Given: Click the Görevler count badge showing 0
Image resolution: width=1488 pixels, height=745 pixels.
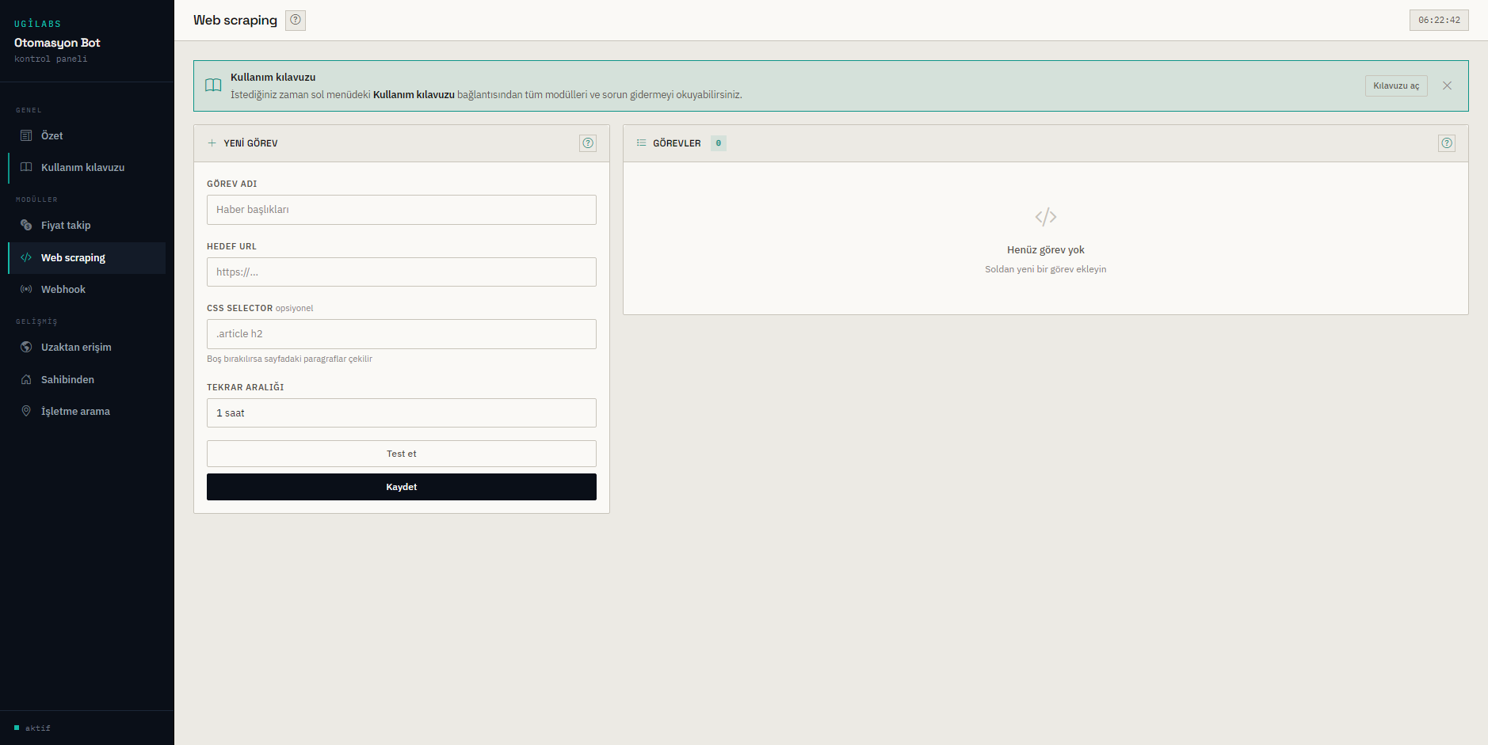Looking at the screenshot, I should (x=719, y=143).
